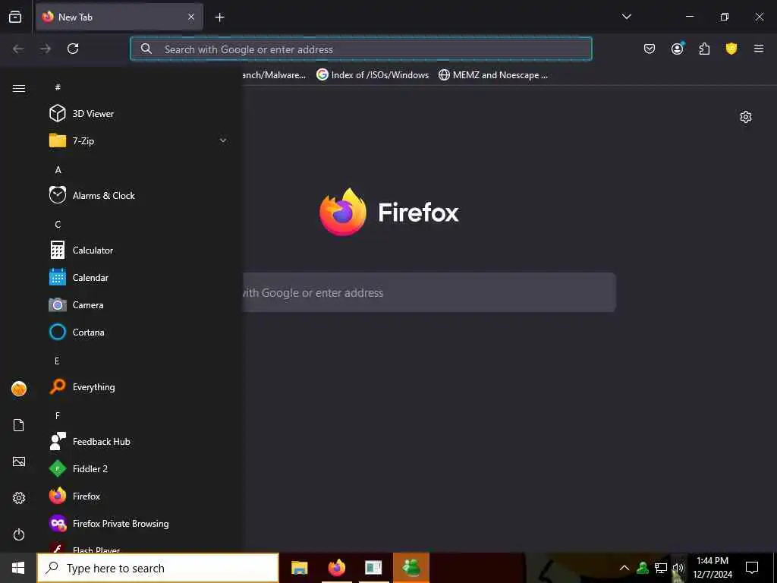Select the letter E section header
777x583 pixels.
tap(57, 361)
